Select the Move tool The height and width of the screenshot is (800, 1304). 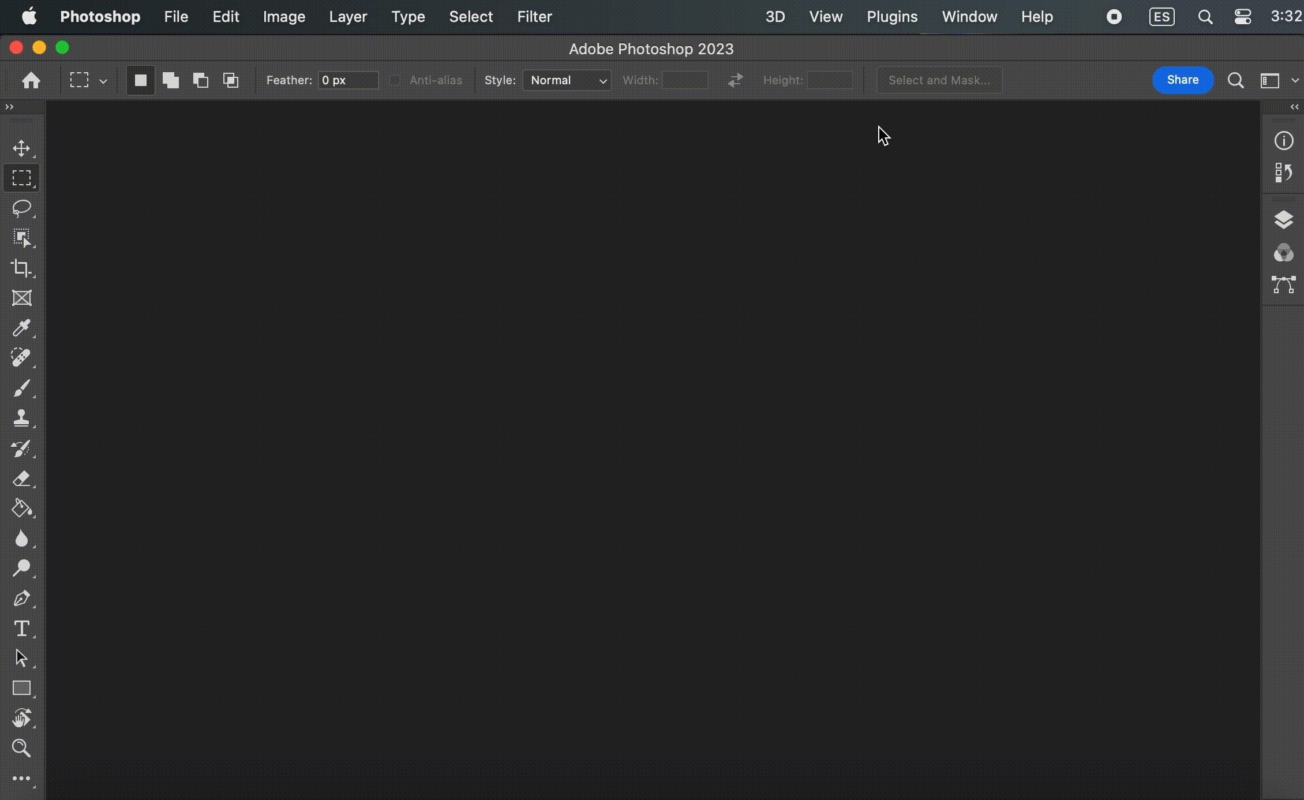(x=21, y=148)
